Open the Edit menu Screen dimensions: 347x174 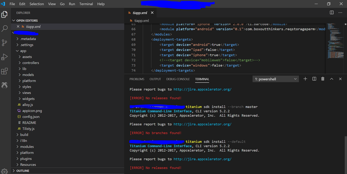click(22, 4)
